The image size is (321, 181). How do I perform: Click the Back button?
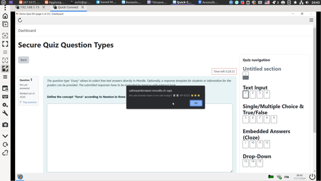[x=24, y=60]
